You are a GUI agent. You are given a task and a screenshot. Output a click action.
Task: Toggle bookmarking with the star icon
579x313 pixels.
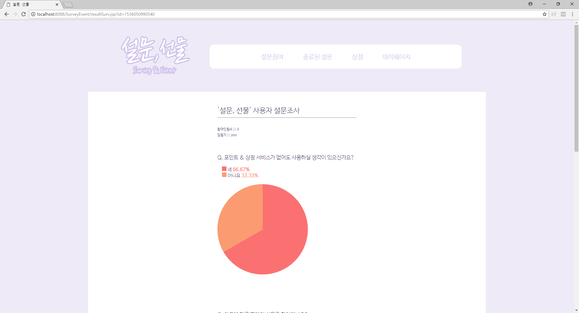tap(545, 14)
